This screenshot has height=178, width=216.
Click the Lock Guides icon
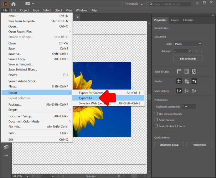coord(187,81)
